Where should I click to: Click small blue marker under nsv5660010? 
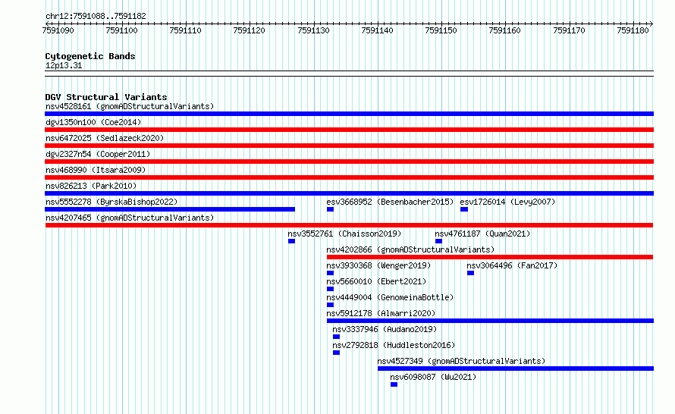click(x=330, y=289)
